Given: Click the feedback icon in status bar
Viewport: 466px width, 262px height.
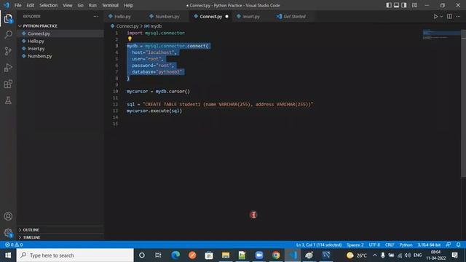Looking at the screenshot, I should click(449, 245).
